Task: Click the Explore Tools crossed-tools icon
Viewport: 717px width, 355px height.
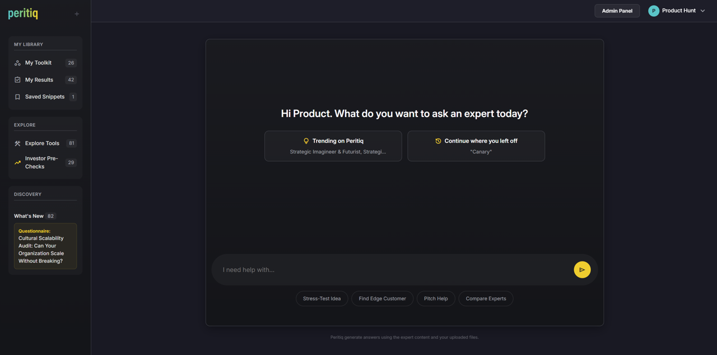Action: [17, 143]
